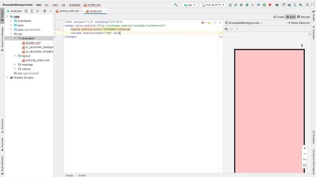This screenshot has height=177, width=316.
Task: Click the stroke breadcrumb at editor bottom
Action: [x=82, y=176]
